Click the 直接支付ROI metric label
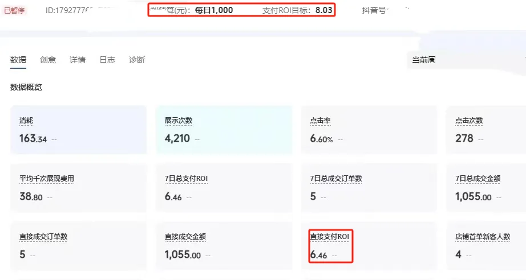 pos(329,237)
